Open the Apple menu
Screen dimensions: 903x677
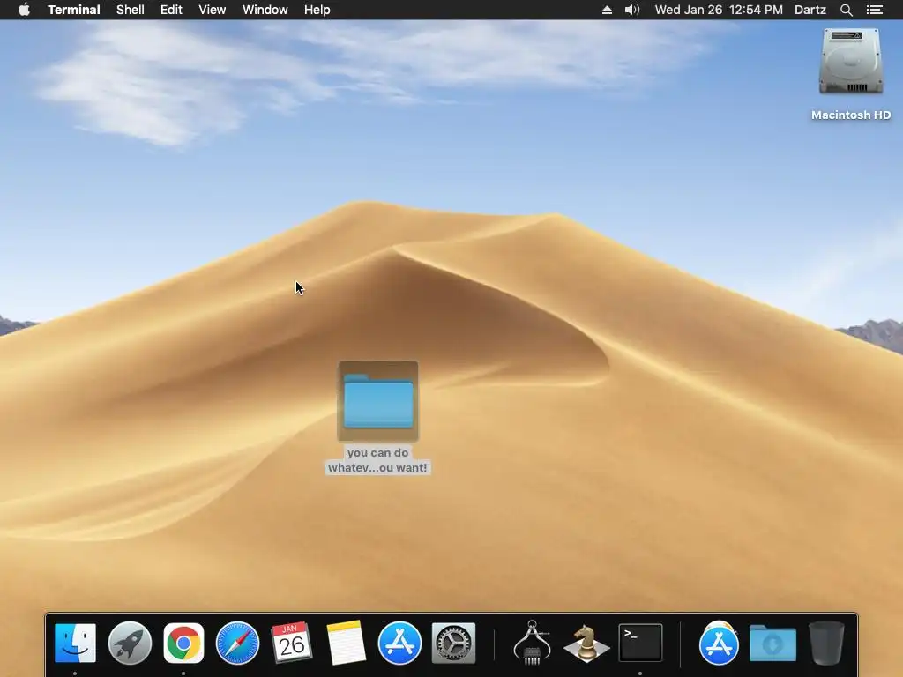[x=24, y=10]
